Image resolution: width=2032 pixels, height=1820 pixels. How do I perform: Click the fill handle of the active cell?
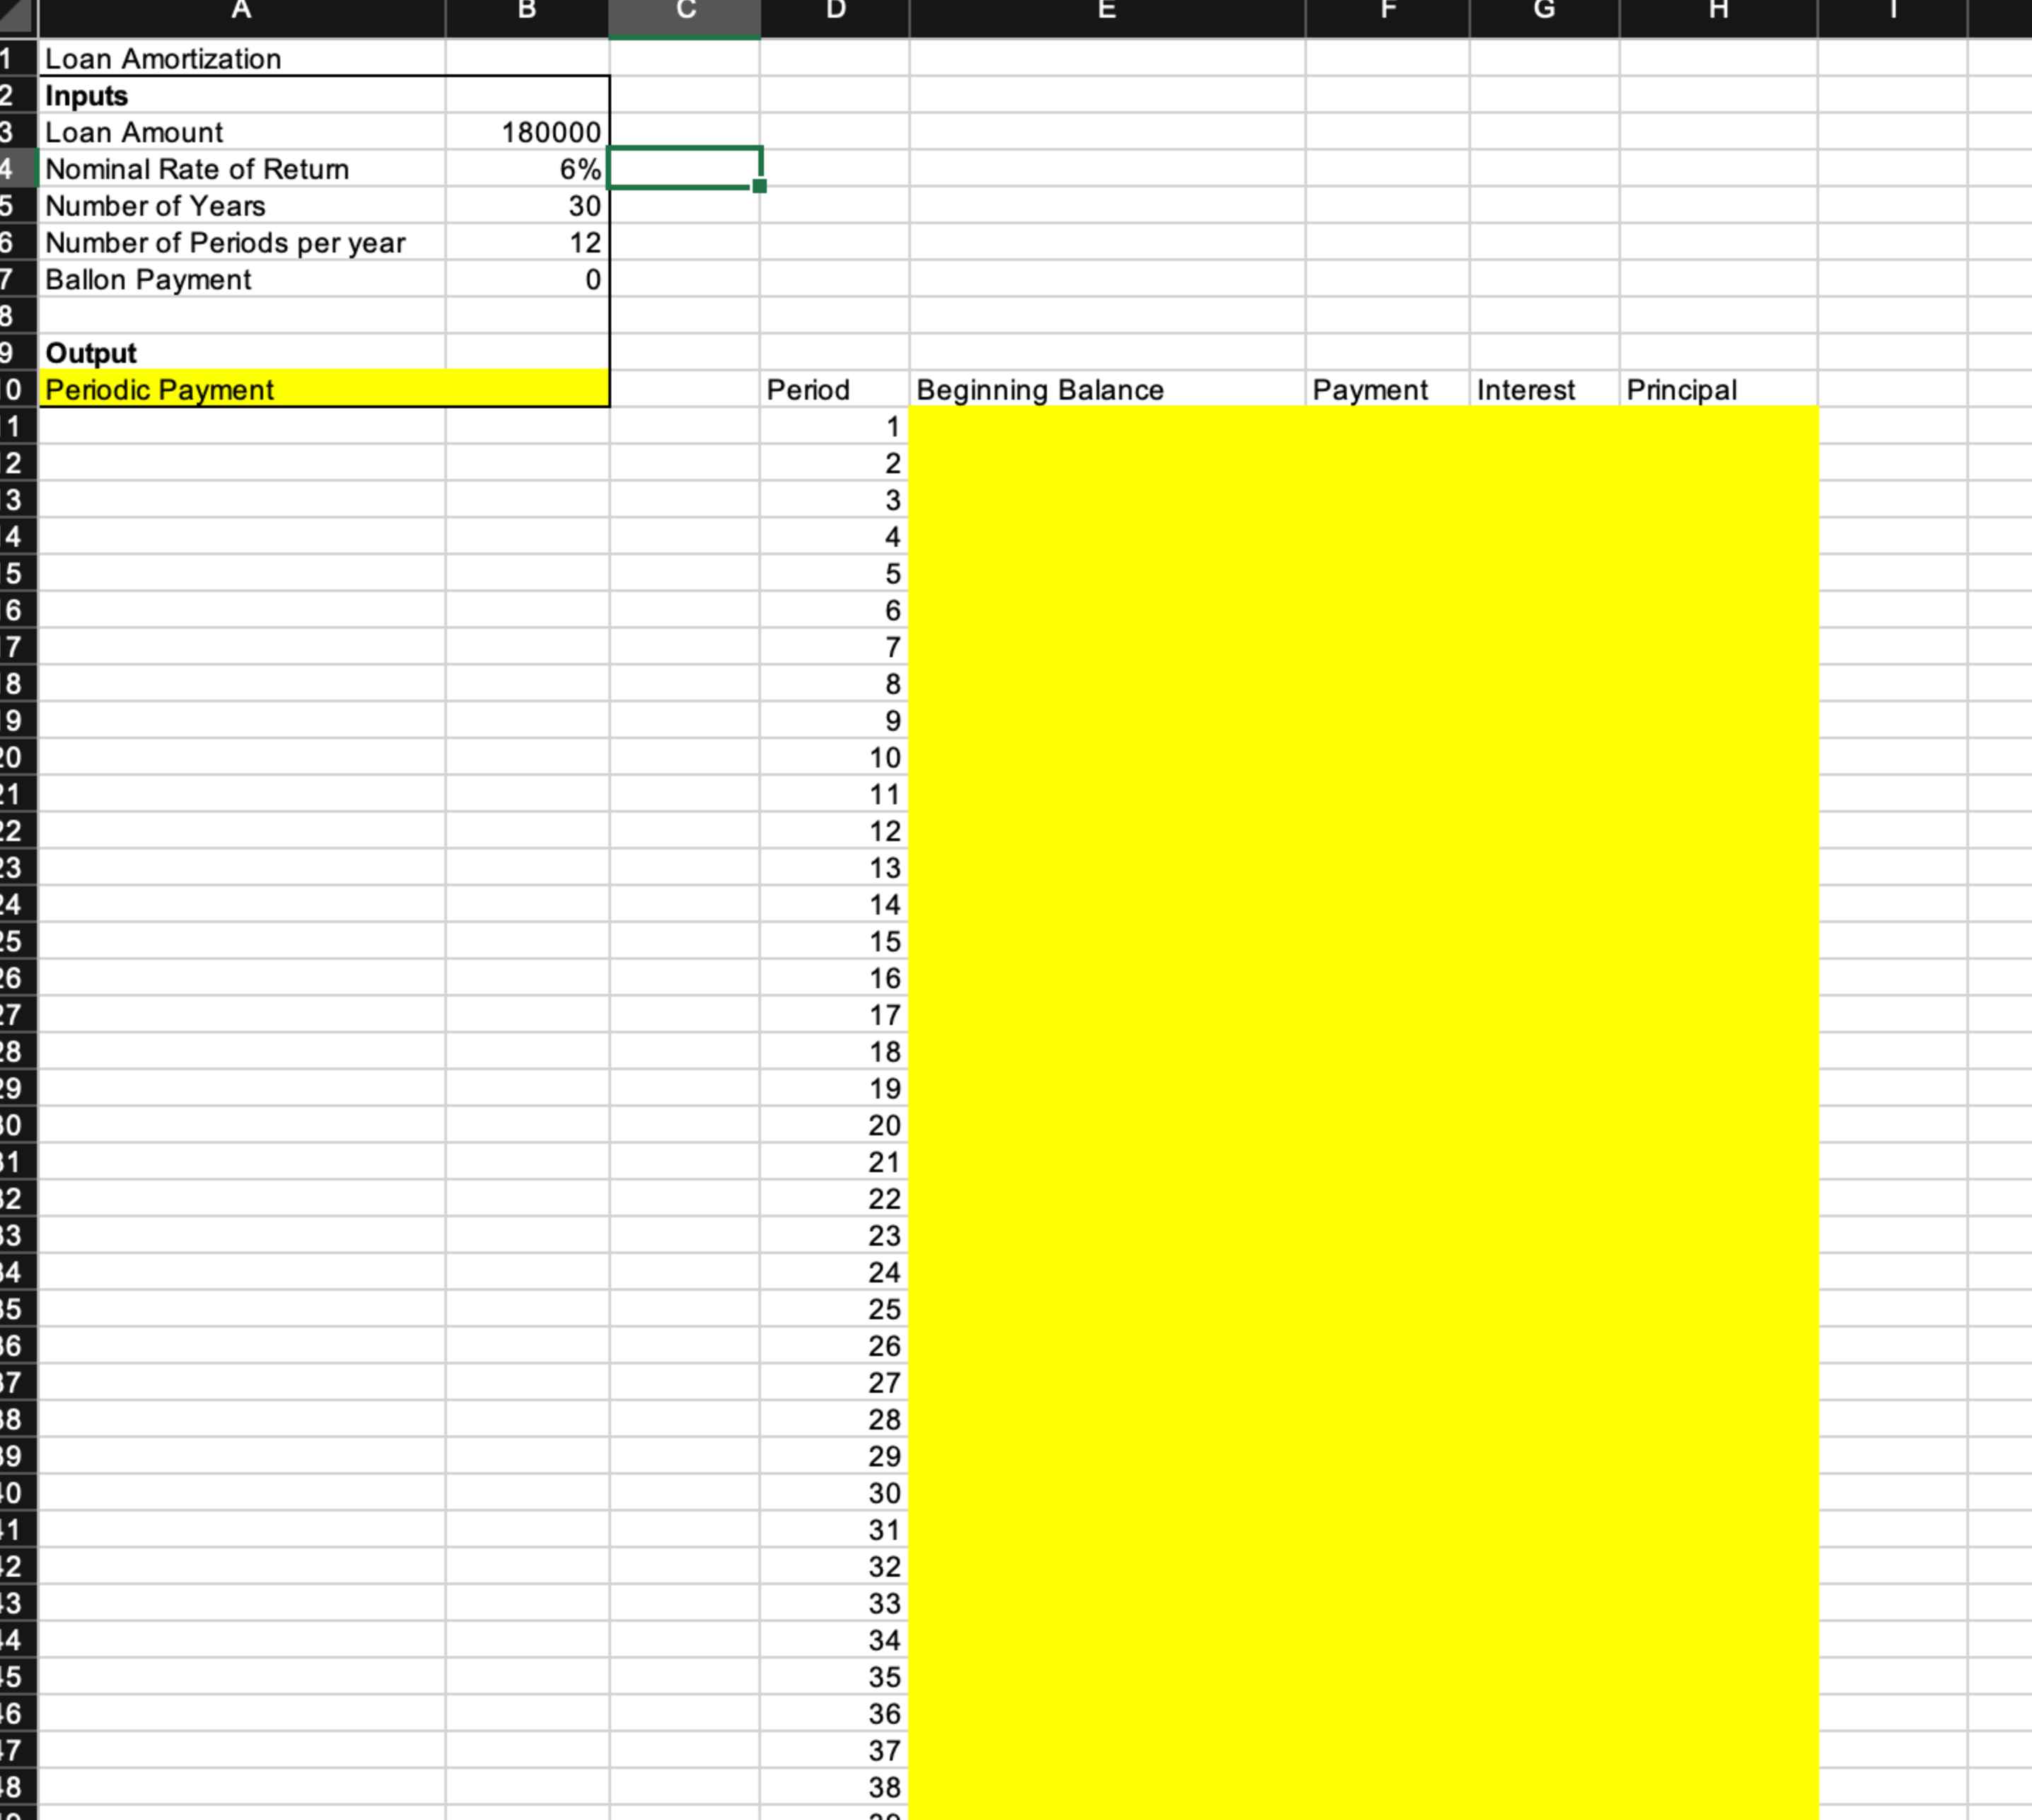pos(760,186)
